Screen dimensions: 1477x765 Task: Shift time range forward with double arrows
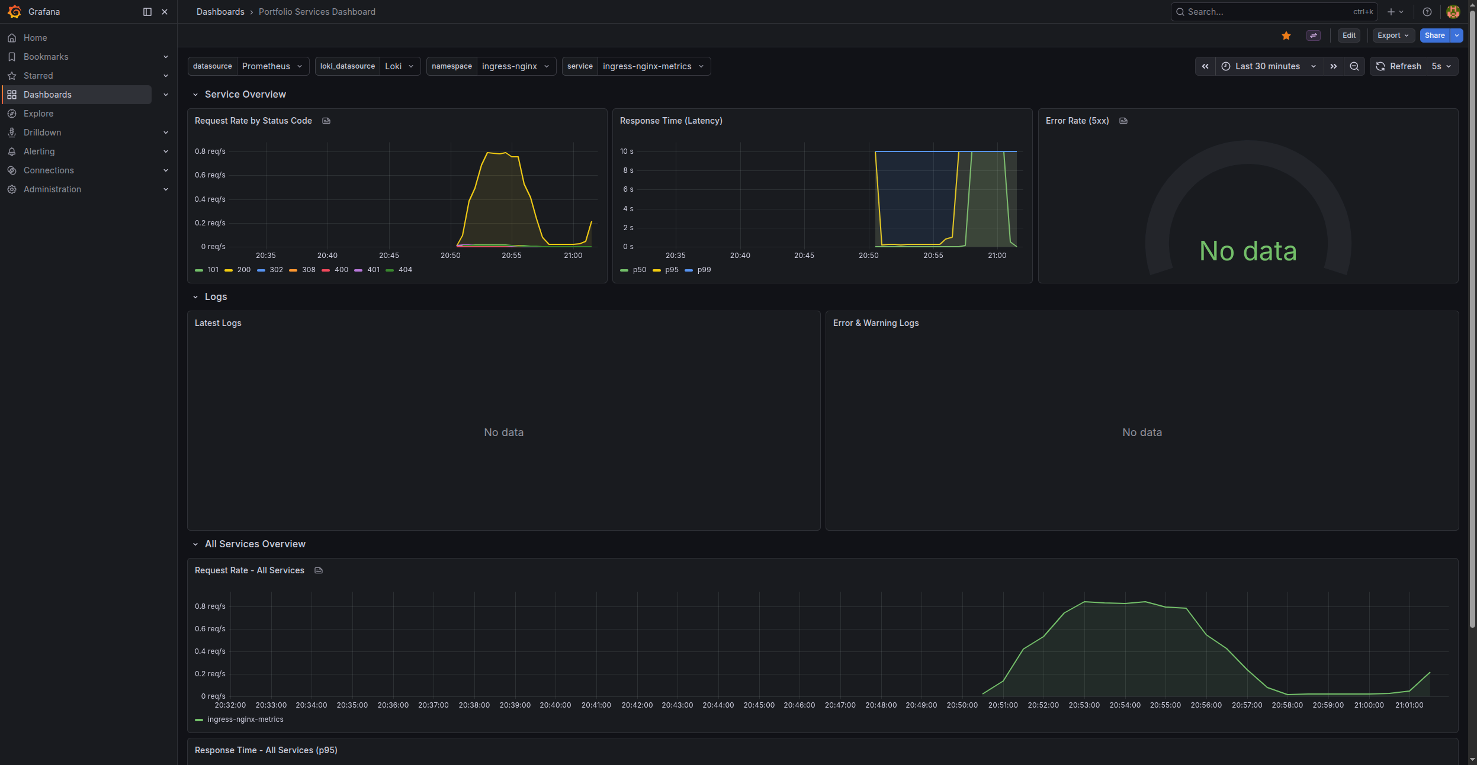point(1334,66)
